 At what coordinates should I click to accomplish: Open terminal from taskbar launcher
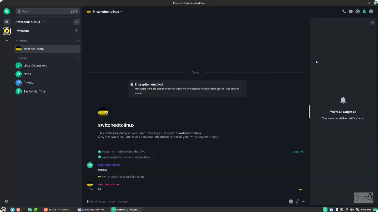coord(24,209)
